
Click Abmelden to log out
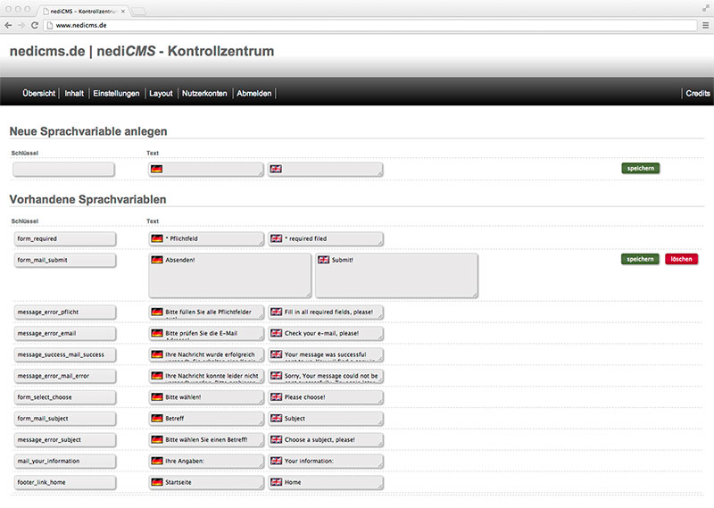point(254,94)
